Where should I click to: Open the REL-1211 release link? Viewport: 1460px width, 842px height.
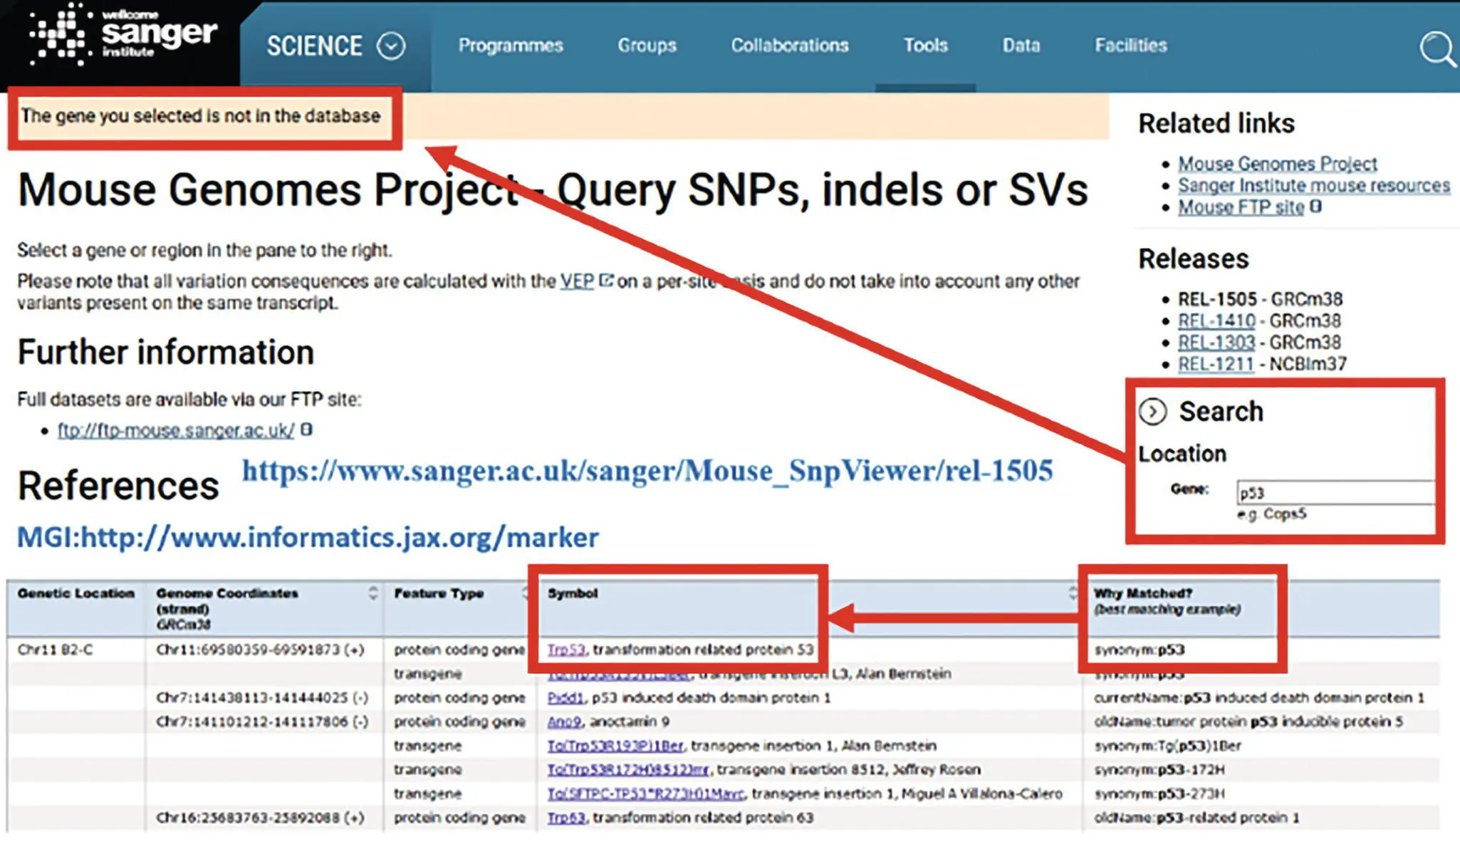(x=1215, y=364)
